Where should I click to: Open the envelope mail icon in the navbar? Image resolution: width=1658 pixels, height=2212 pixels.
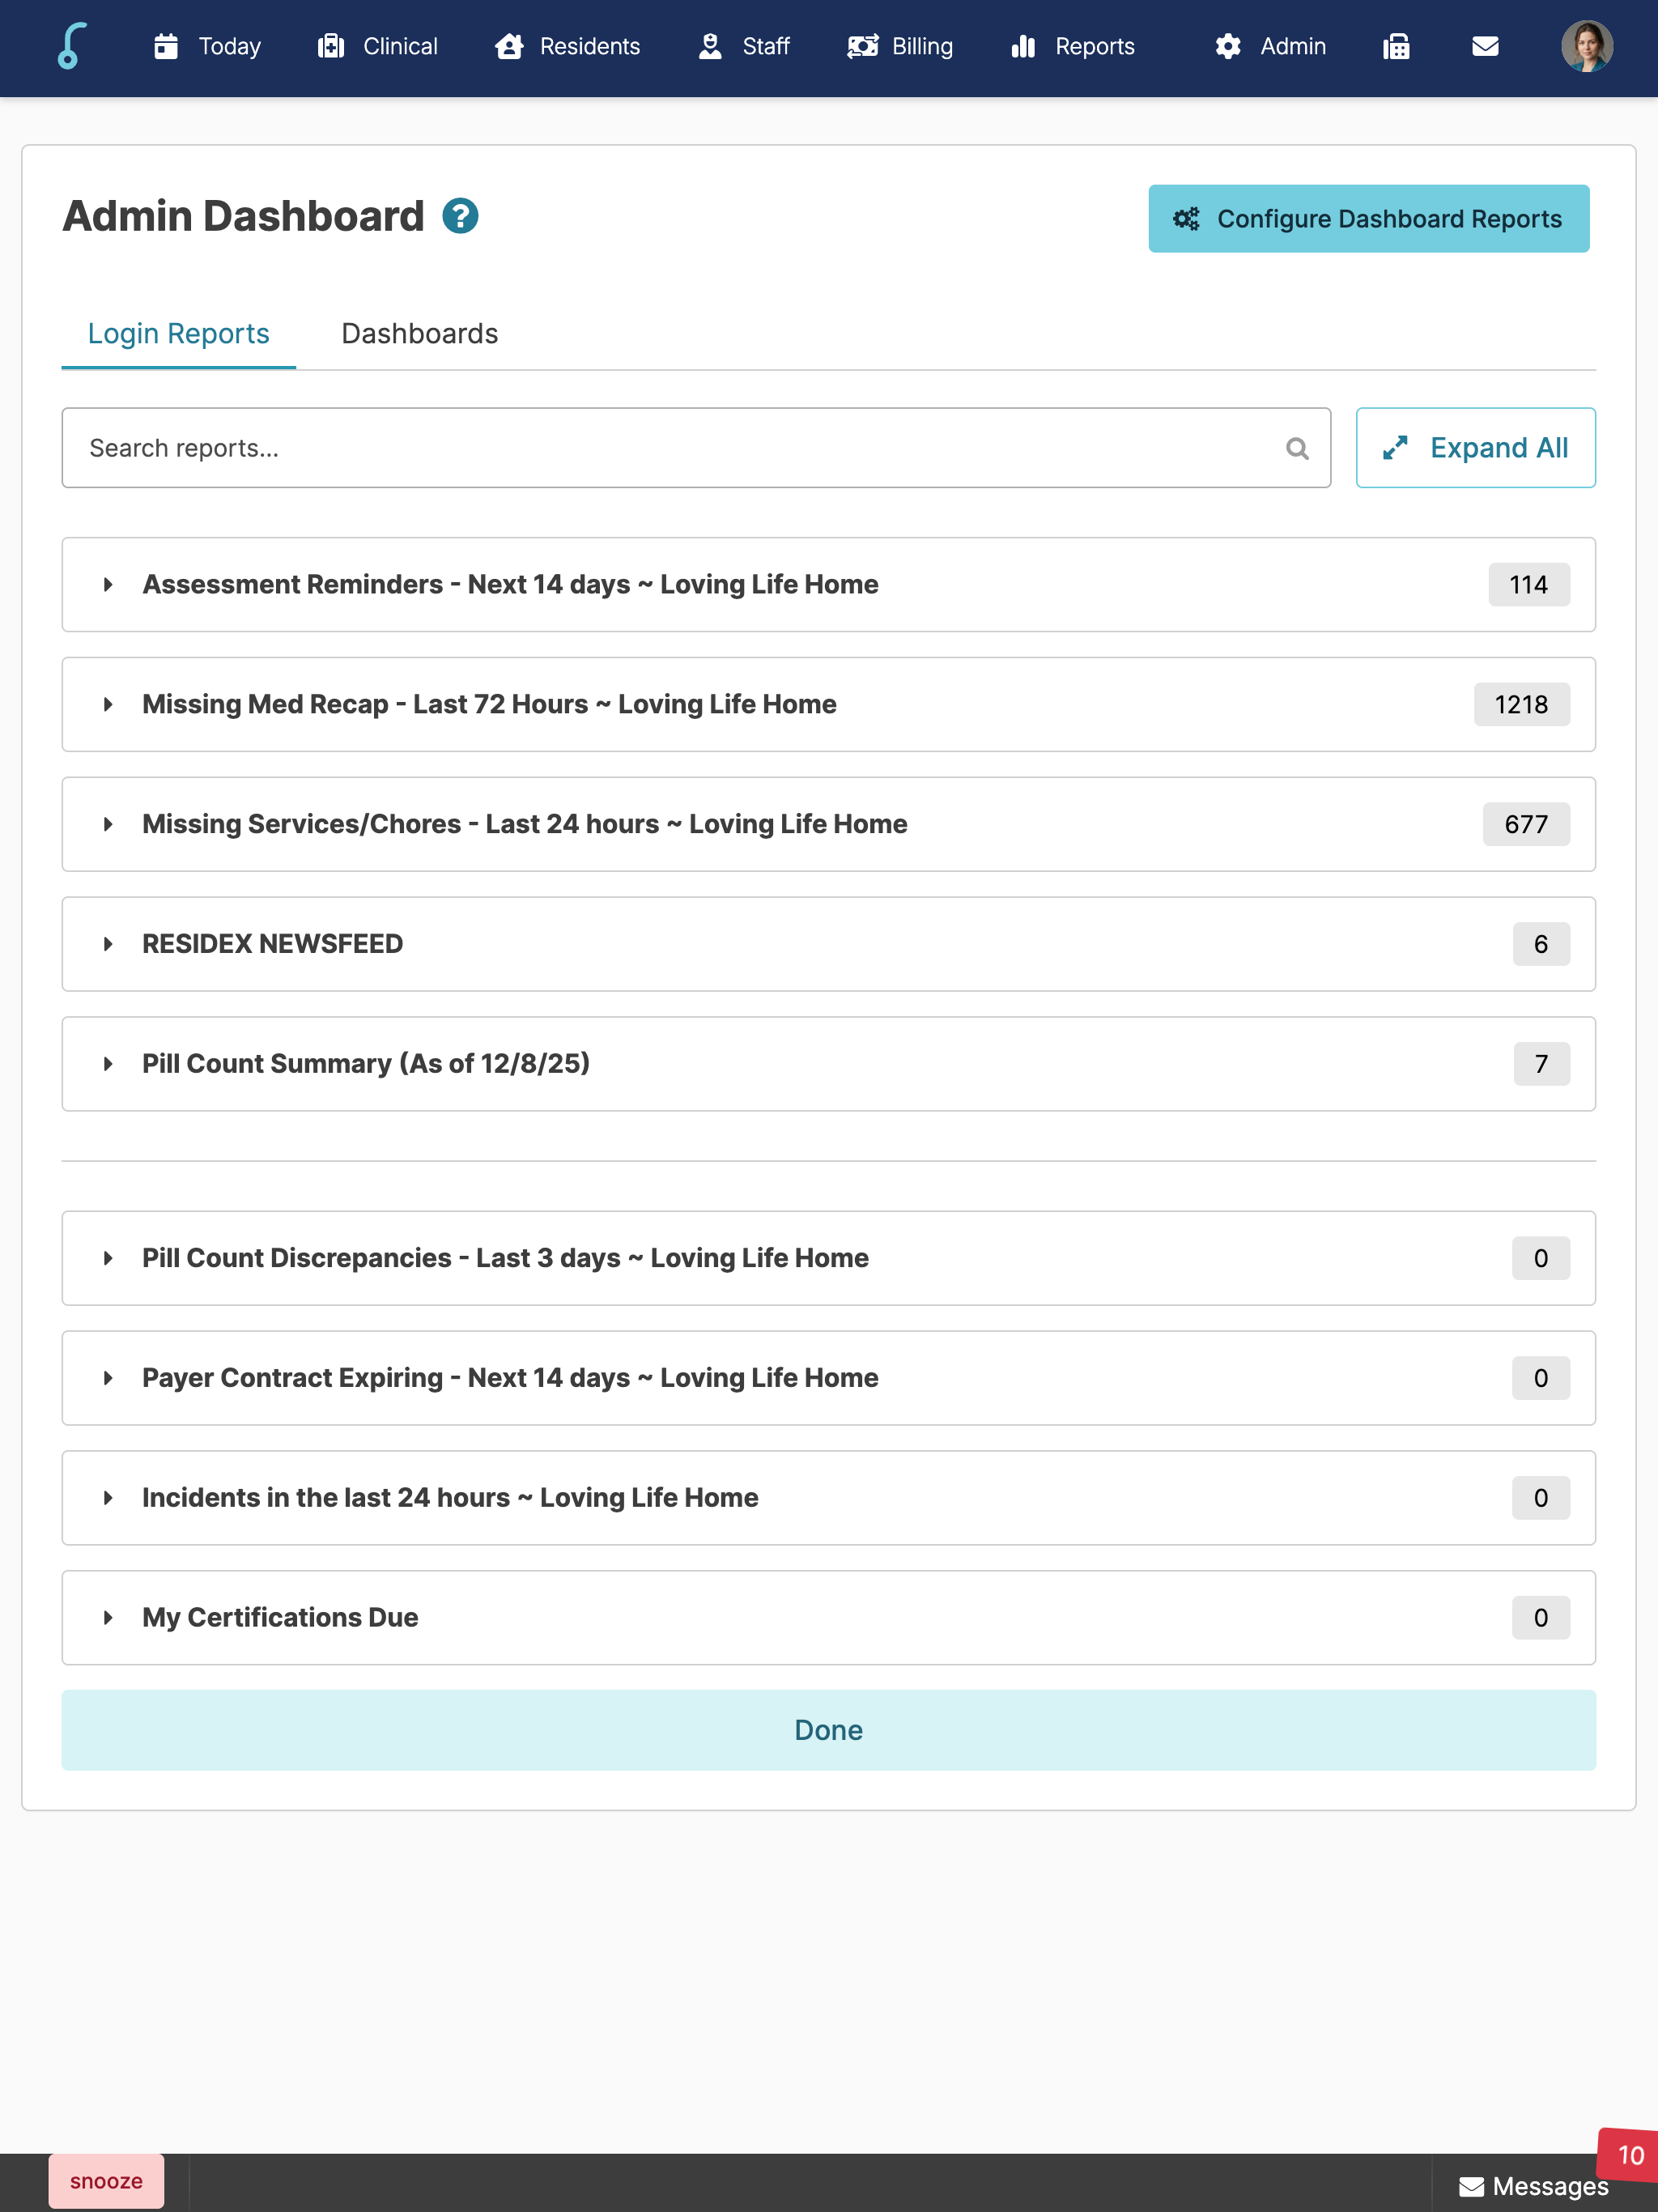(x=1485, y=47)
